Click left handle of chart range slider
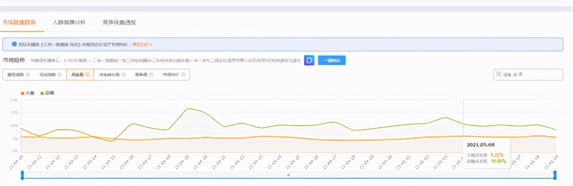 pyautogui.click(x=22, y=175)
